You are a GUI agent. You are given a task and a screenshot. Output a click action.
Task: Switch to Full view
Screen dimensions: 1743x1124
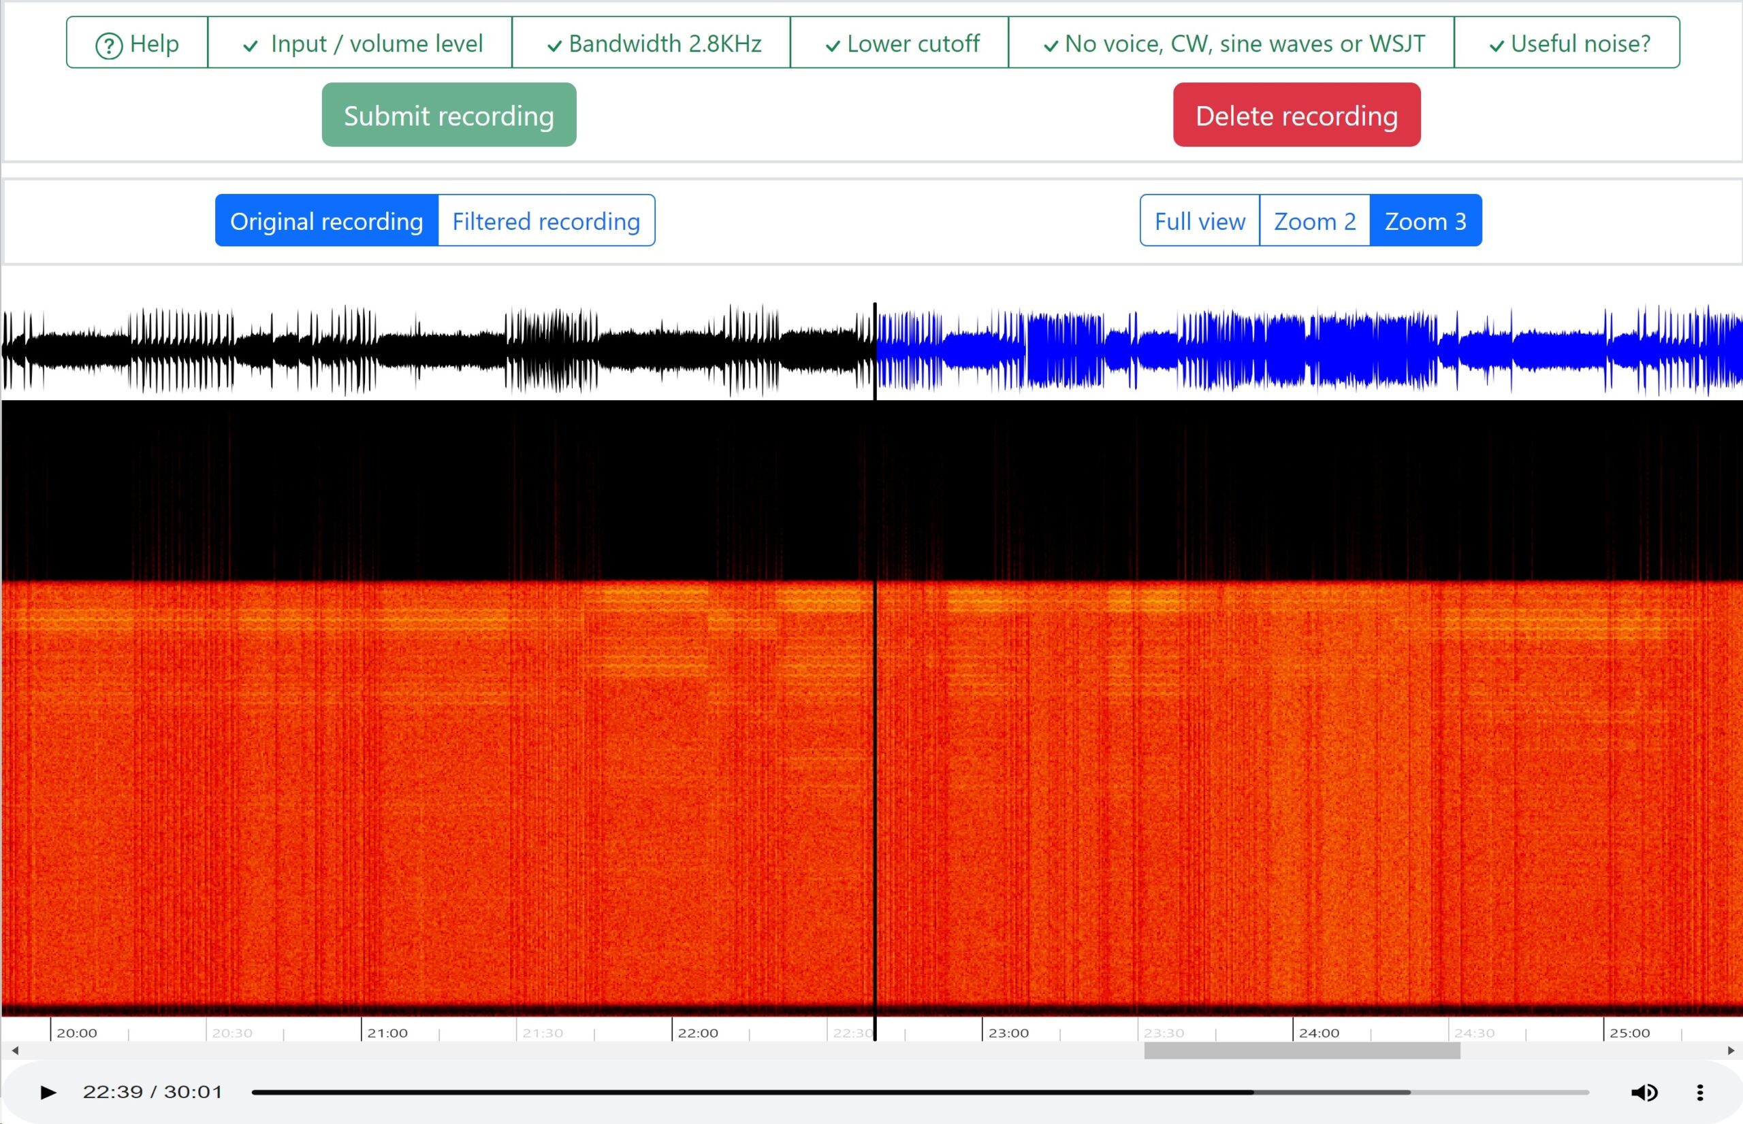[1200, 220]
